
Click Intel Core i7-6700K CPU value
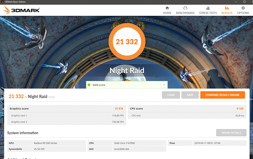[124, 143]
